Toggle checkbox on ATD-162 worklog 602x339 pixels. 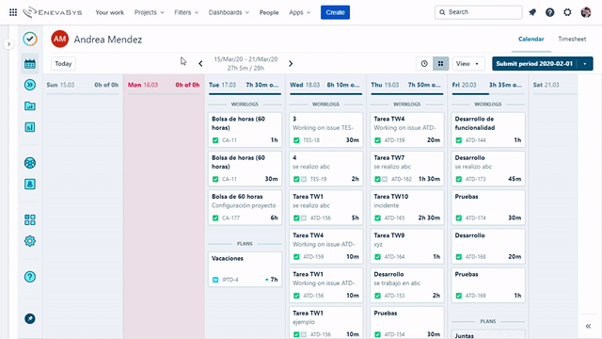tap(377, 179)
